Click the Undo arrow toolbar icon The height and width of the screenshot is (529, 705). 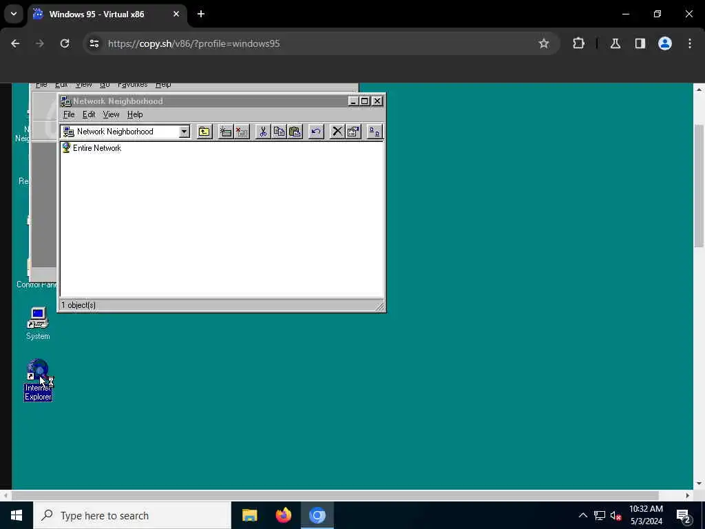point(316,132)
